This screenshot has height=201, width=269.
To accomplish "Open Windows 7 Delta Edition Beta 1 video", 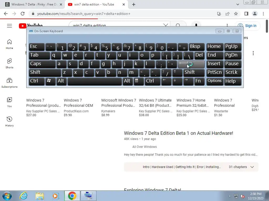I will (x=179, y=133).
